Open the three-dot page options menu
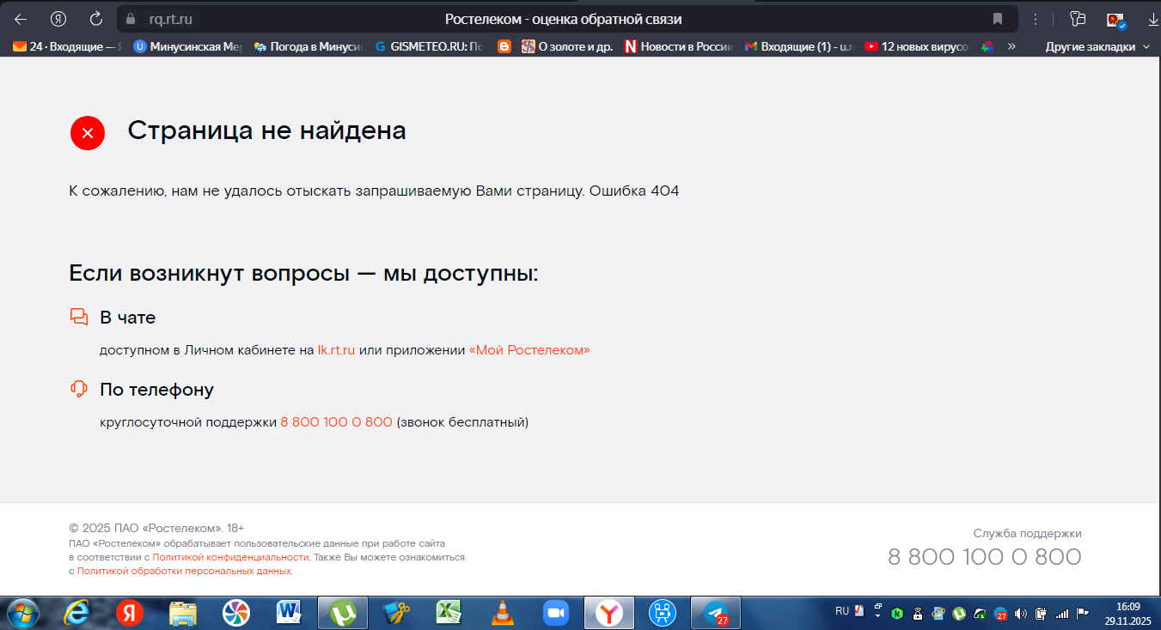This screenshot has height=630, width=1161. pos(1036,19)
